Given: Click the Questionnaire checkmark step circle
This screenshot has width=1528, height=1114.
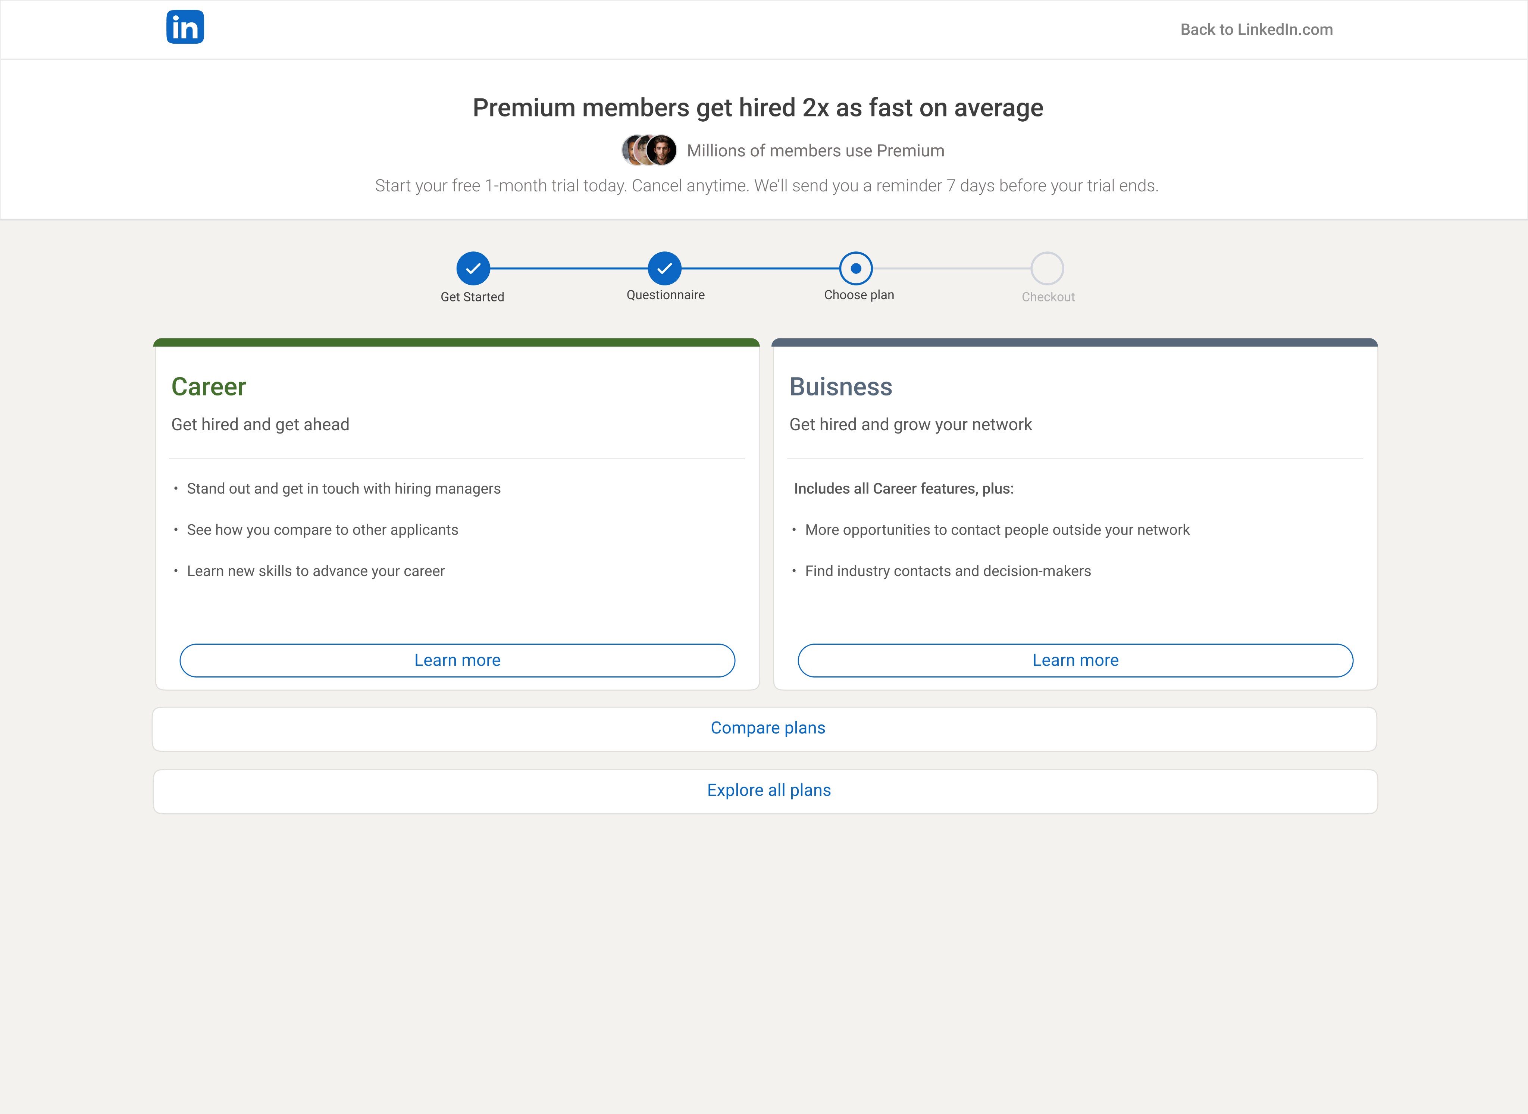Looking at the screenshot, I should [664, 268].
